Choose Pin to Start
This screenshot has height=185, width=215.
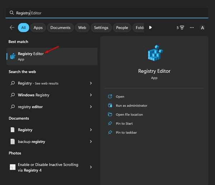[124, 124]
